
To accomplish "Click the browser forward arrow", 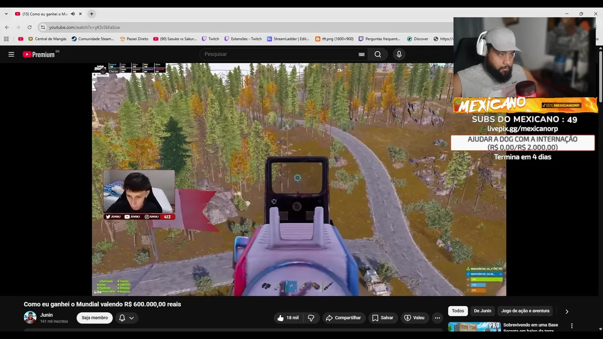I will [18, 27].
